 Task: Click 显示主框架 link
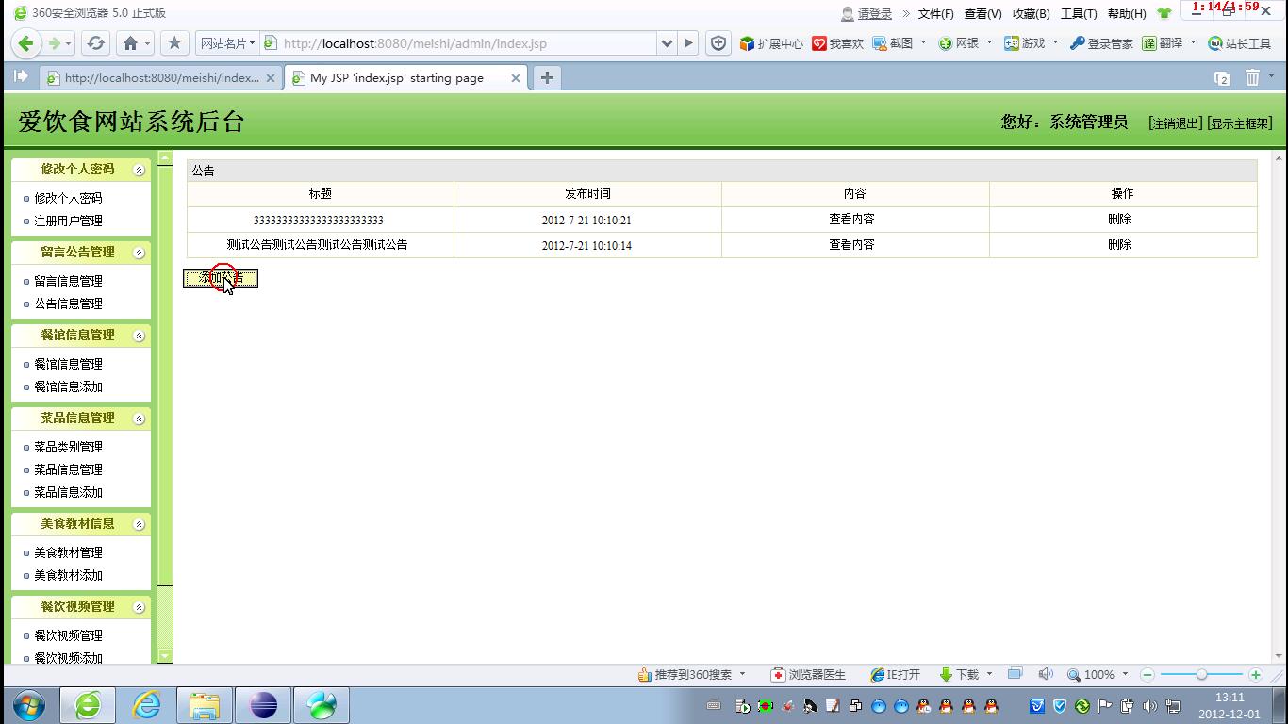click(1239, 123)
